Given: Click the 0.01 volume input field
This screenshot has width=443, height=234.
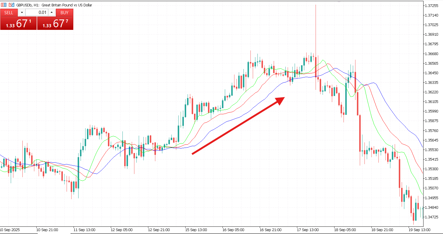Looking at the screenshot, I should (36, 12).
